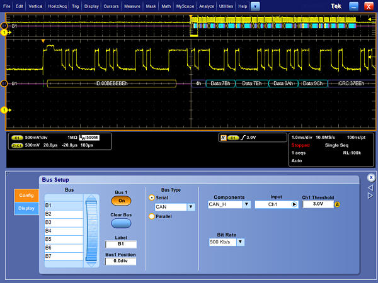Open the 500 Kb/s bit rate dropdown

241,242
